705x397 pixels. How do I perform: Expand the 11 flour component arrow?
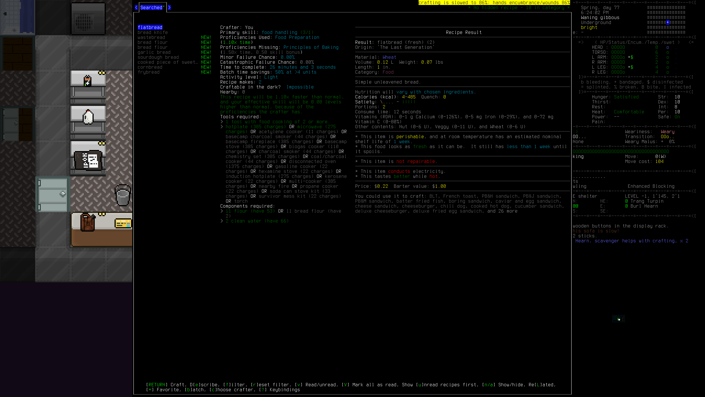(x=222, y=211)
